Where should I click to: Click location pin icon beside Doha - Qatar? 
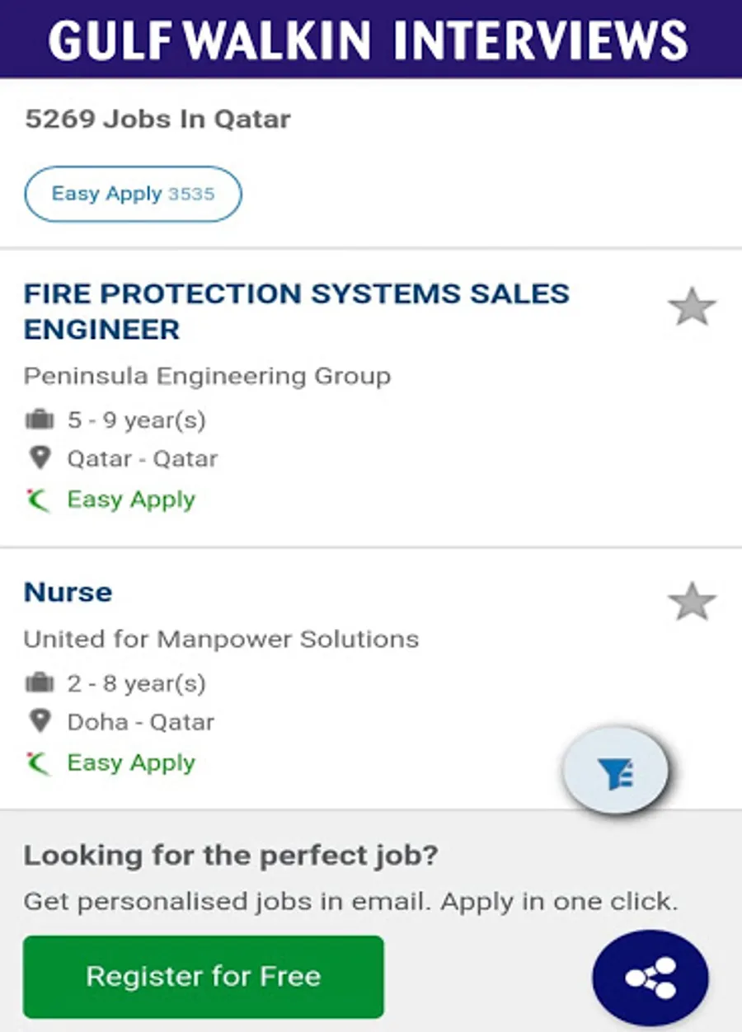click(40, 721)
